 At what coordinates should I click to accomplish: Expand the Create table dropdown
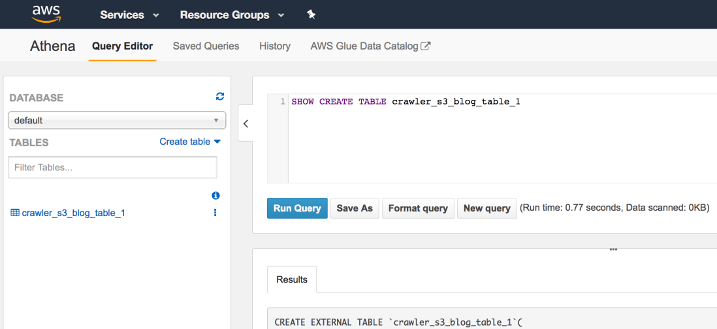(190, 142)
